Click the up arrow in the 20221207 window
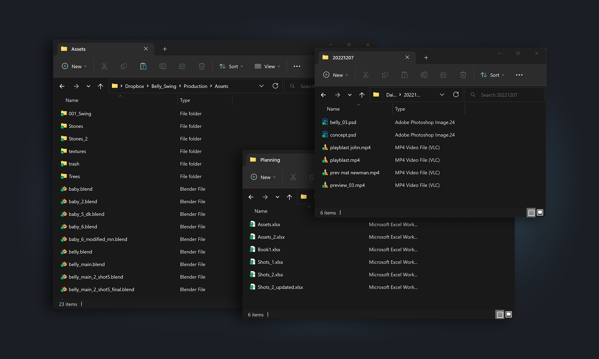The image size is (599, 359). (362, 95)
